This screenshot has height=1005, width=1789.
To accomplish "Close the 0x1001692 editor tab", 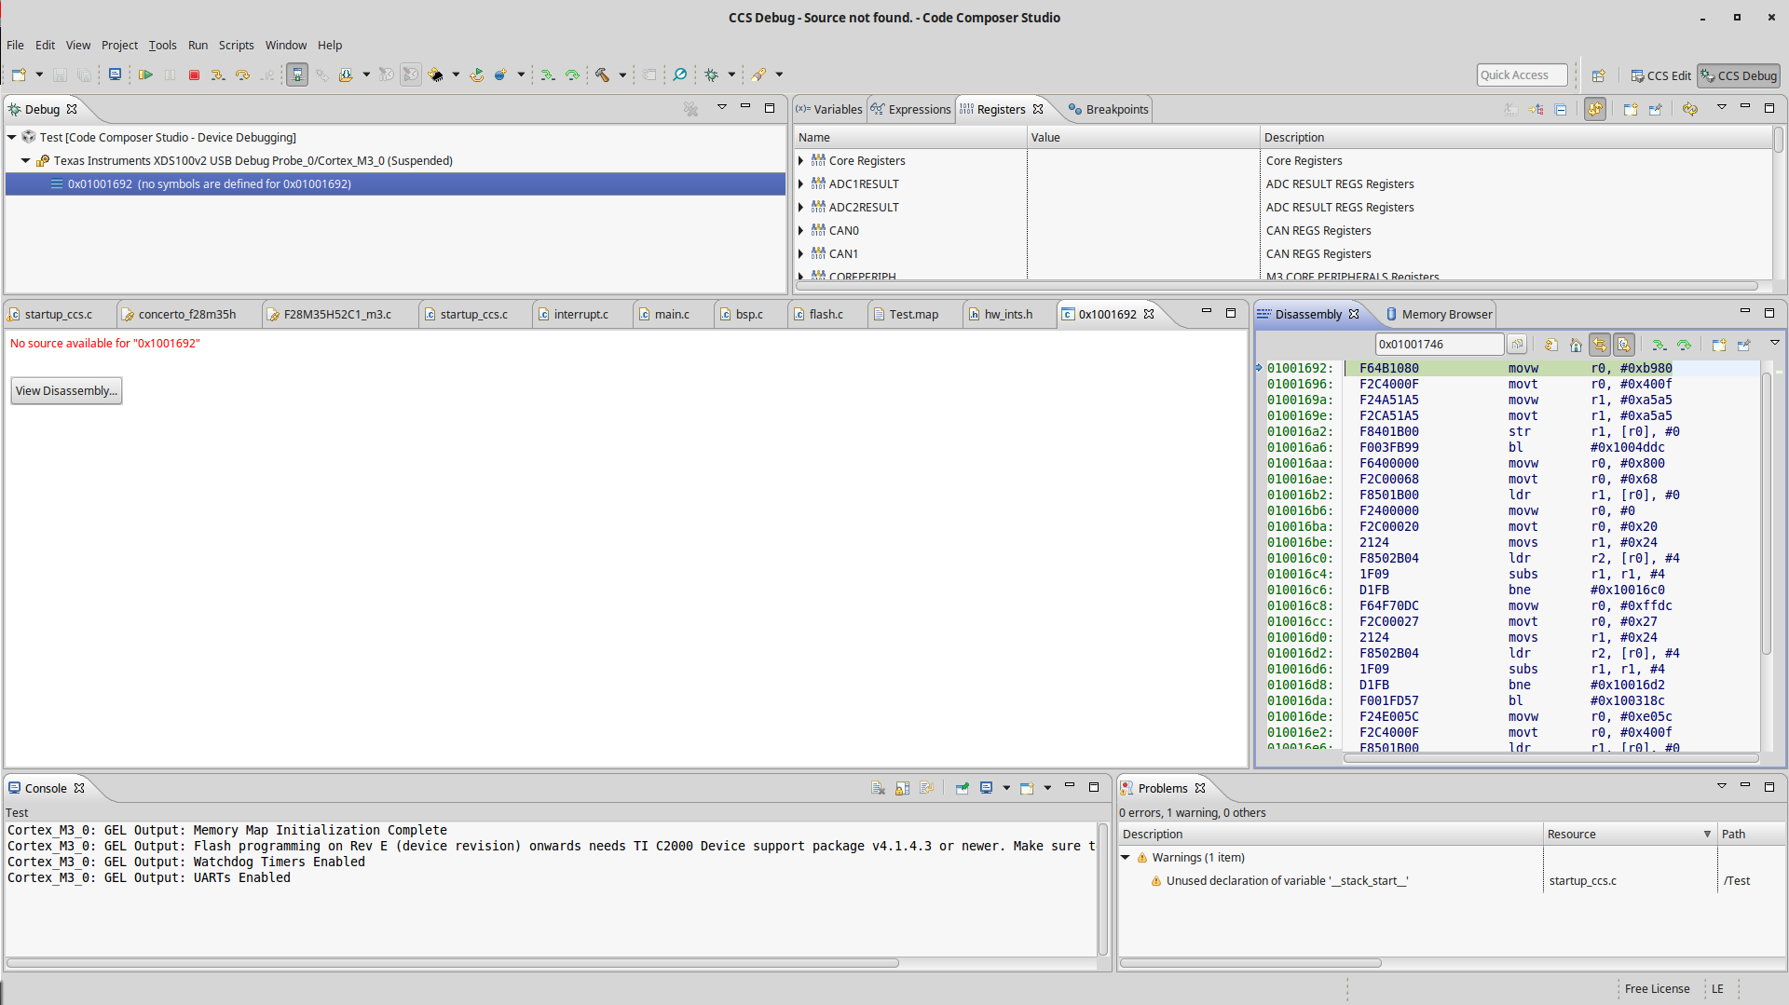I will tap(1149, 314).
